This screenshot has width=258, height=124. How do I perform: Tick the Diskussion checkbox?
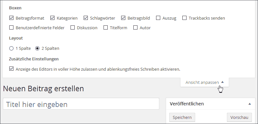pyautogui.click(x=72, y=28)
